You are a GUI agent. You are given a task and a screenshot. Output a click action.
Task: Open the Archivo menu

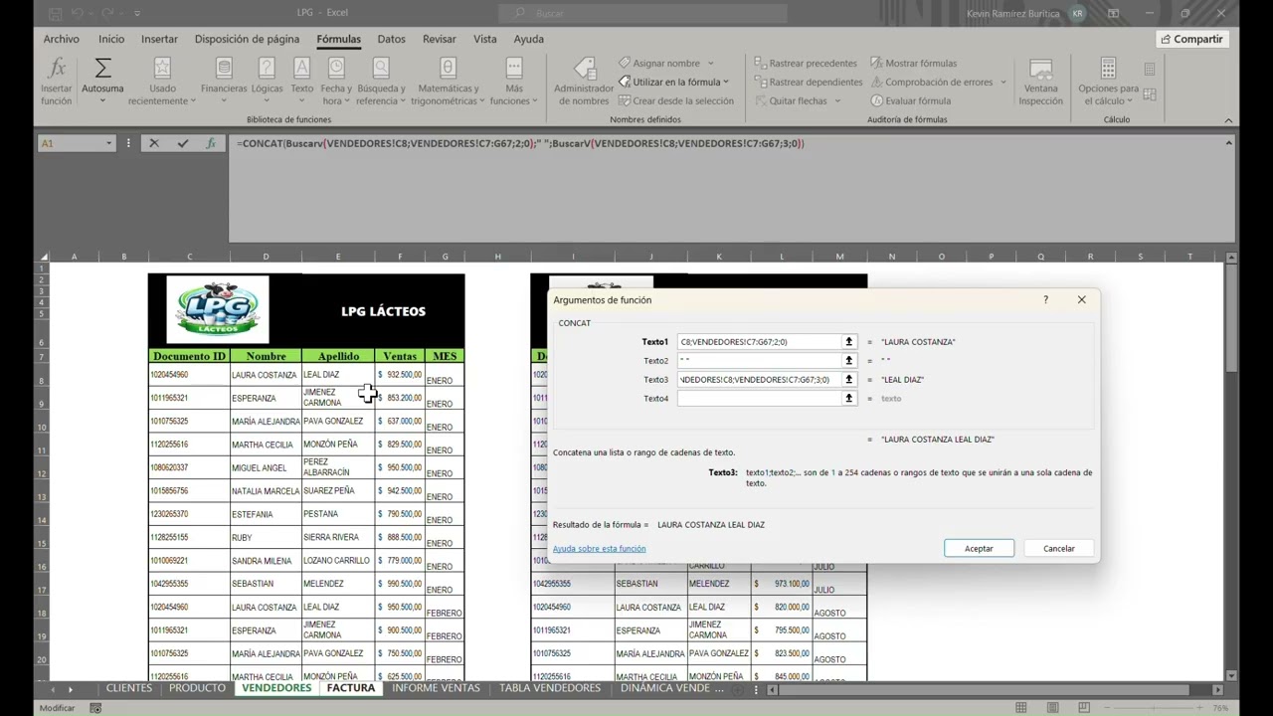tap(61, 39)
